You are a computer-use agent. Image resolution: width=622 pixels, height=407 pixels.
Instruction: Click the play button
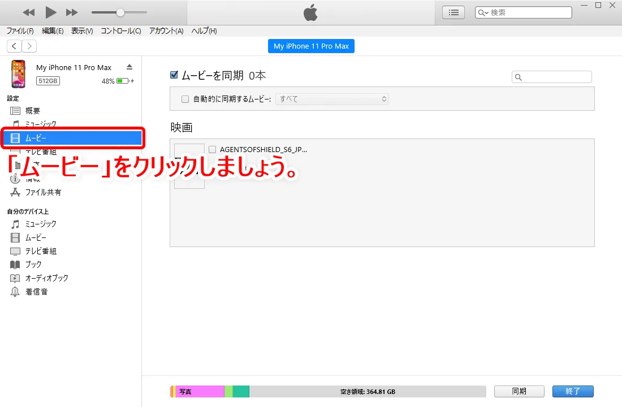(50, 12)
